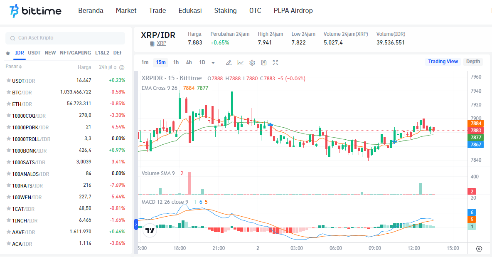Viewport: 492px width, 257px height.
Task: Click the MACD 12 26 close 9 legend
Action: point(165,202)
